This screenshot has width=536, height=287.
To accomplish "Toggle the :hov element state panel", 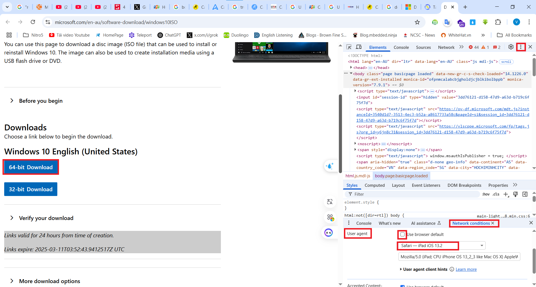I will (486, 194).
